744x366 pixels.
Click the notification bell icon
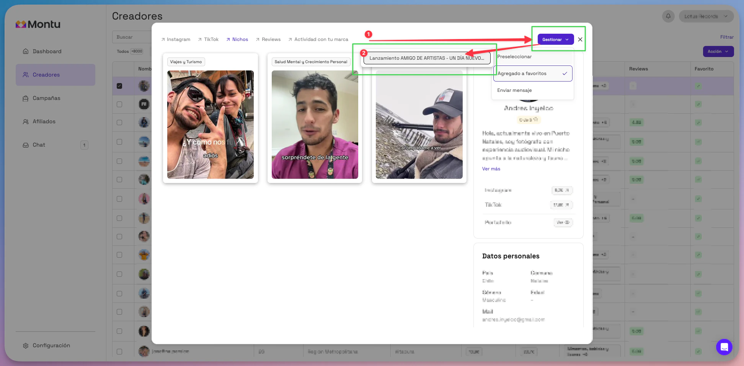(668, 16)
